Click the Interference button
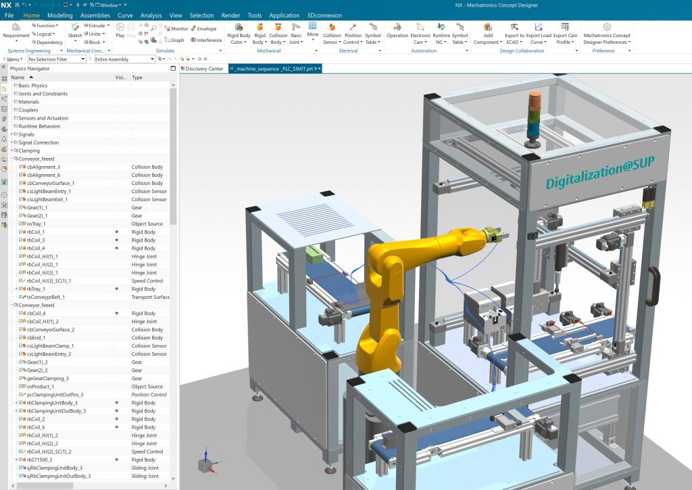 205,40
